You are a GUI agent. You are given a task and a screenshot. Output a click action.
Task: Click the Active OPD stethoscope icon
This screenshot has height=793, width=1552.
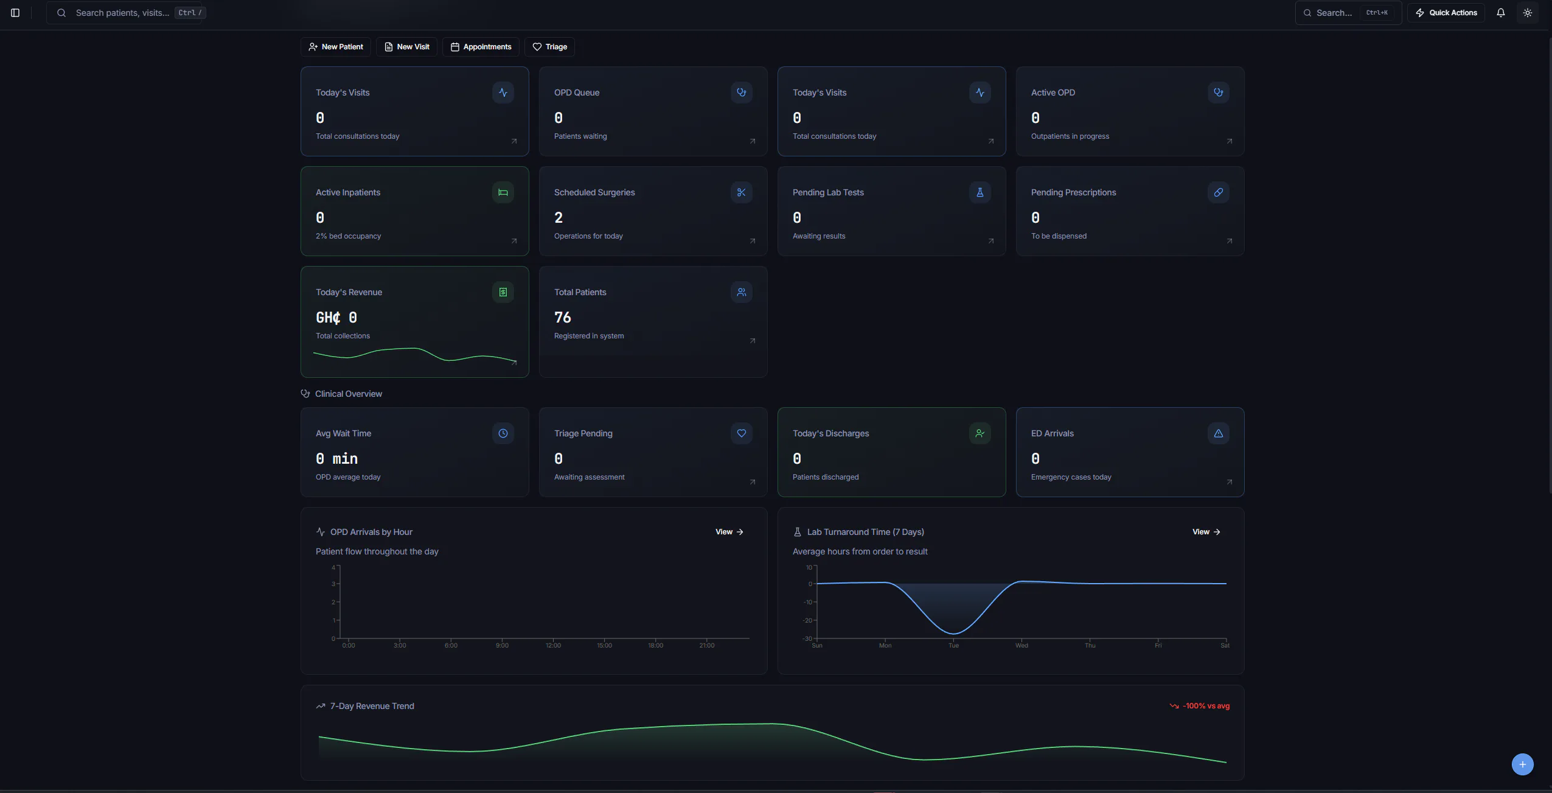tap(1218, 93)
